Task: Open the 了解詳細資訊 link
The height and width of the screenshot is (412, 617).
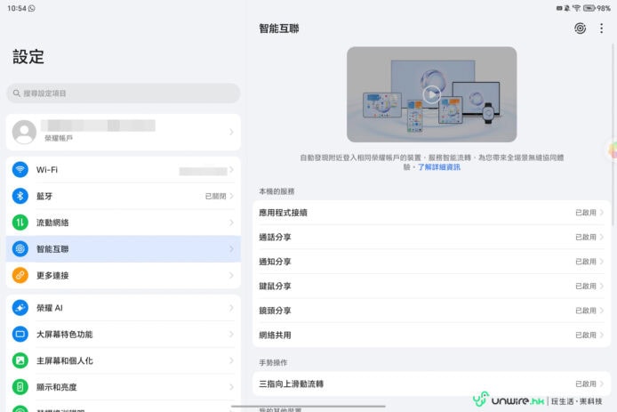Action: click(439, 167)
